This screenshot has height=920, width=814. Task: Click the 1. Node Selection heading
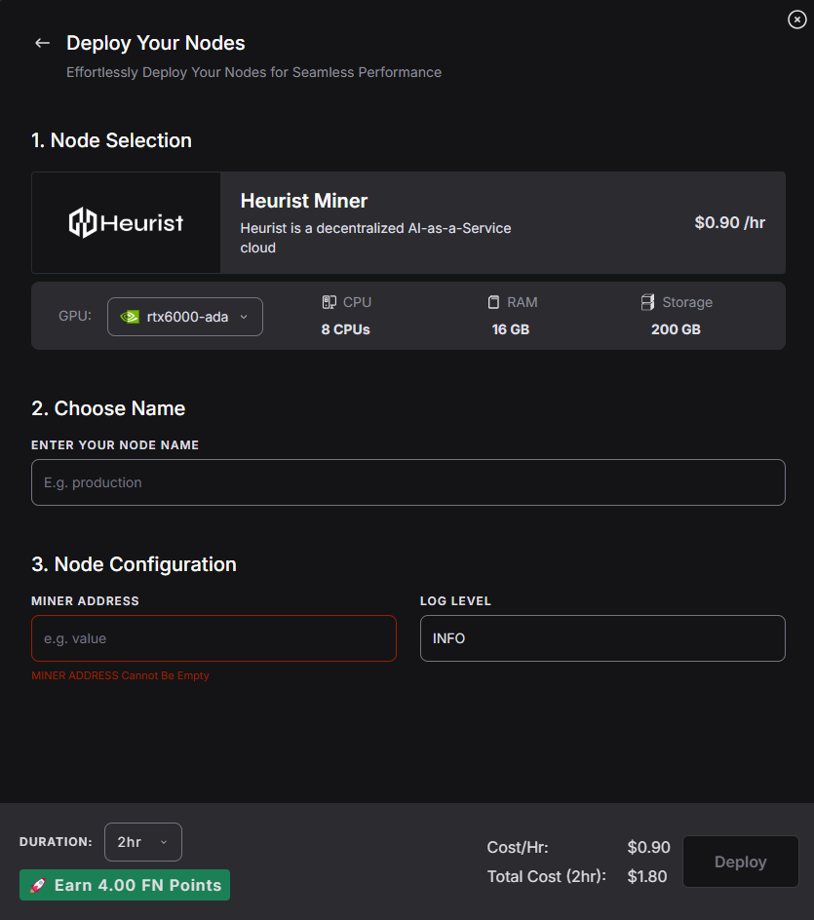click(111, 140)
